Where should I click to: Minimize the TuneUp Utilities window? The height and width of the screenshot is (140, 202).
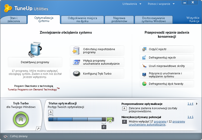pos(185,3)
